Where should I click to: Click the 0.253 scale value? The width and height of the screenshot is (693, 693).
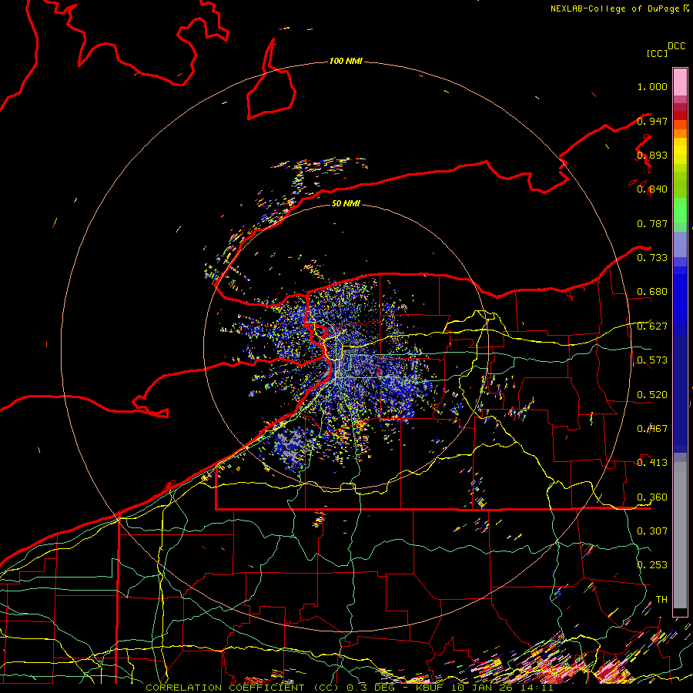tap(652, 565)
